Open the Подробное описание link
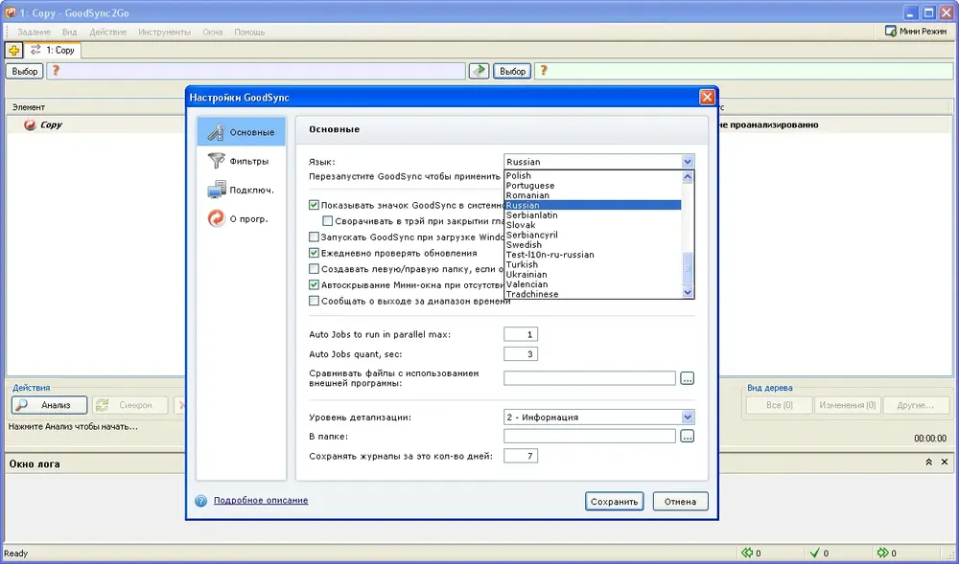Screen dimensions: 959x564 tap(261, 500)
